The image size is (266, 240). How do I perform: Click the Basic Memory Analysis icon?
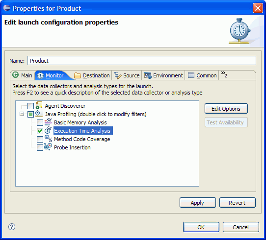point(48,122)
